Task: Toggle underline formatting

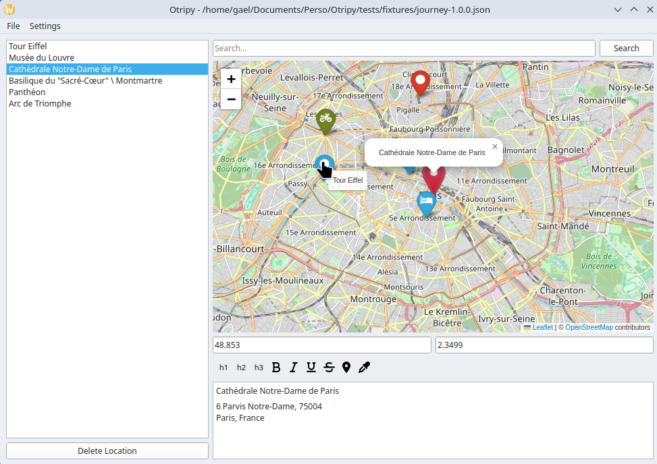Action: 311,368
